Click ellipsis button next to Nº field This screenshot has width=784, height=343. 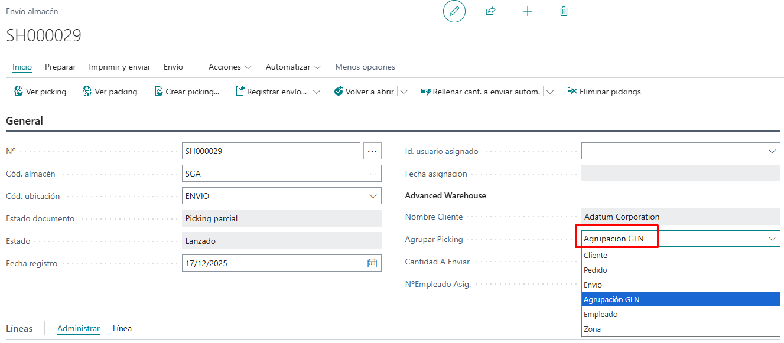(372, 151)
